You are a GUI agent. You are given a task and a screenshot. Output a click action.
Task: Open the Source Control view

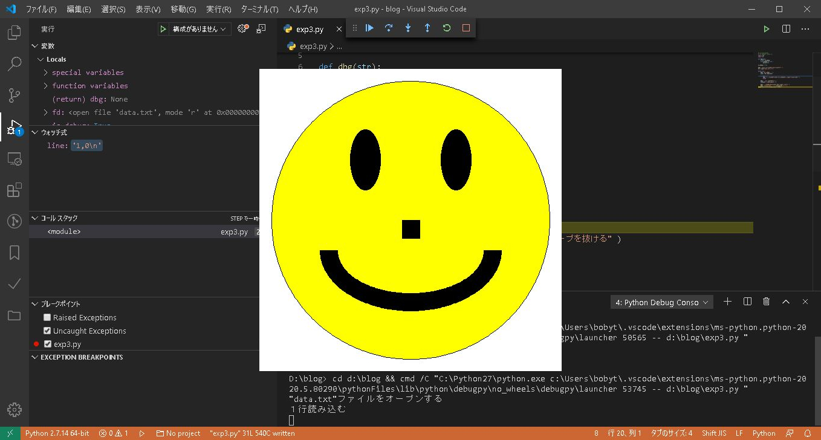click(x=15, y=95)
